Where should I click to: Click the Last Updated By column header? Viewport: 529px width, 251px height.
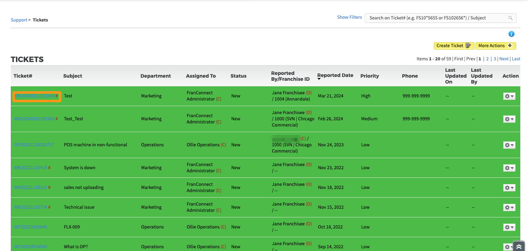pos(481,76)
